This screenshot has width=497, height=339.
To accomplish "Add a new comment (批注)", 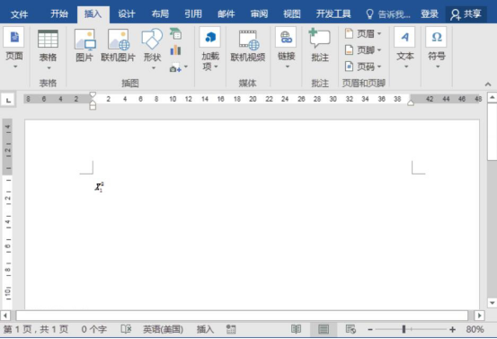I will (x=320, y=45).
